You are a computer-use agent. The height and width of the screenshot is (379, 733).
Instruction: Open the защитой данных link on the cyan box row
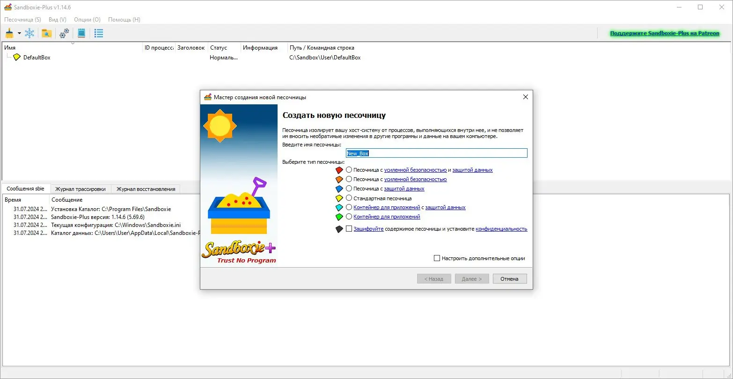click(x=445, y=207)
